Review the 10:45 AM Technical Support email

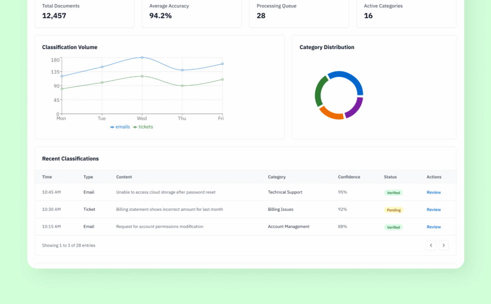(434, 192)
